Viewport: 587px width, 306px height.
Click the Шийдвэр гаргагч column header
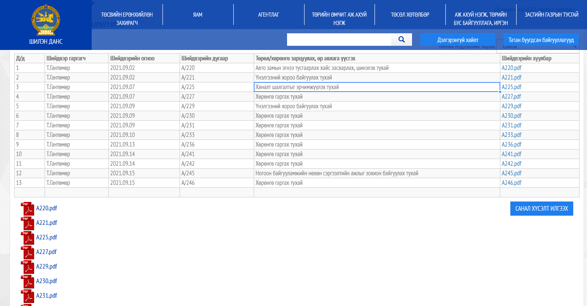coord(77,58)
